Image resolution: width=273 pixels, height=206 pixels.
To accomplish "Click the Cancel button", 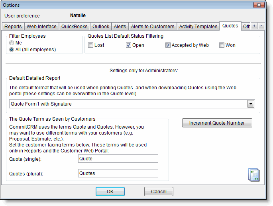I will (x=159, y=192).
